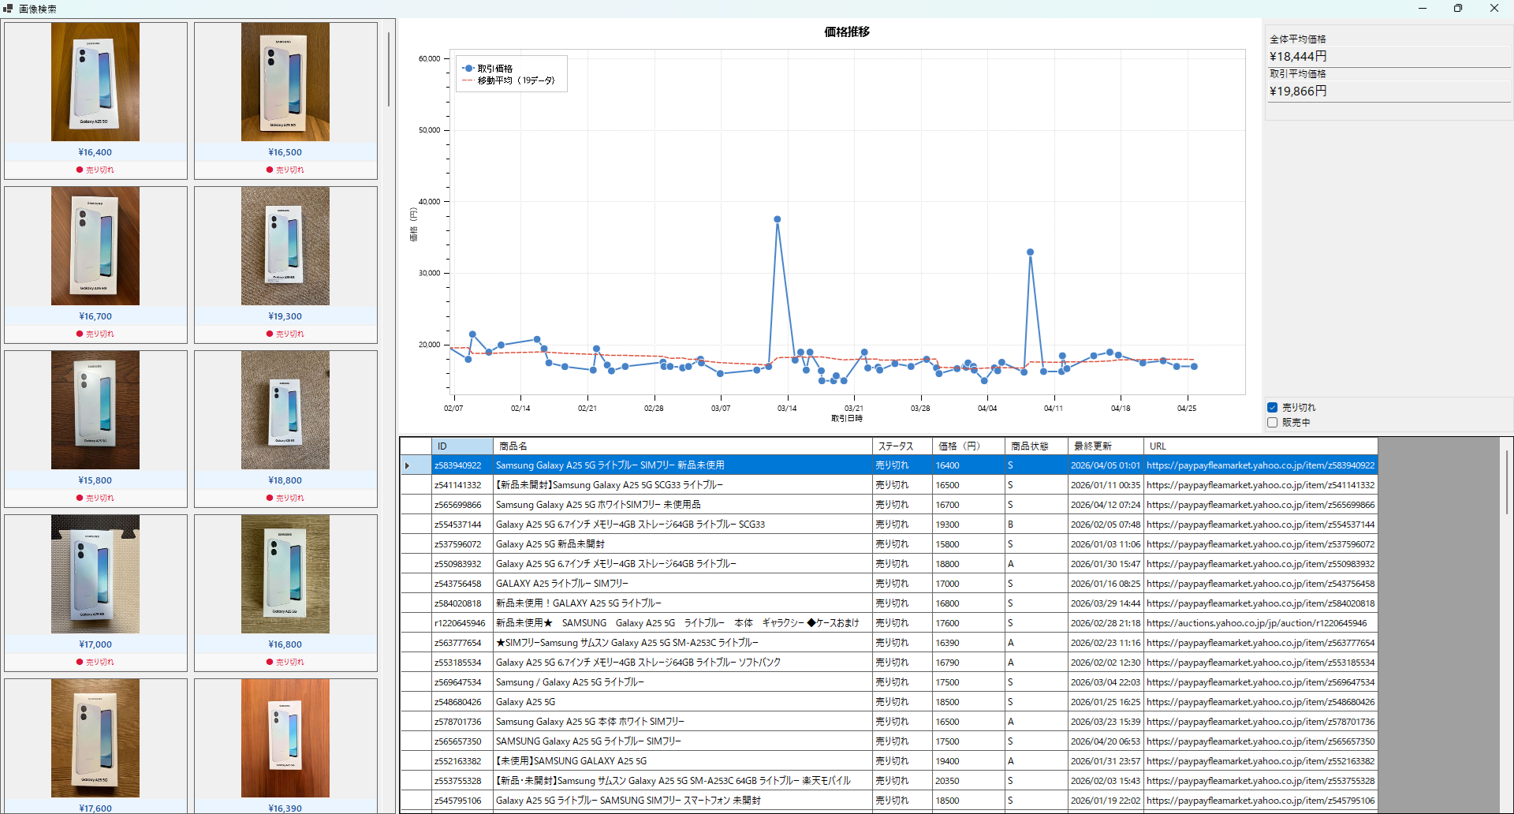Image resolution: width=1514 pixels, height=814 pixels.
Task: Click the ステータス column header
Action: (x=902, y=446)
